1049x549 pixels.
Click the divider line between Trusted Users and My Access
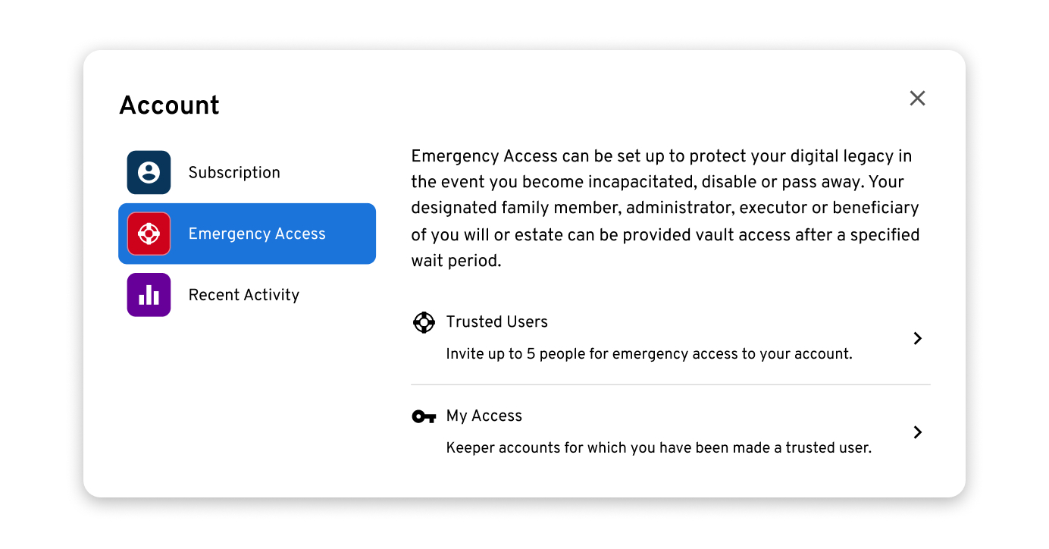click(x=671, y=384)
